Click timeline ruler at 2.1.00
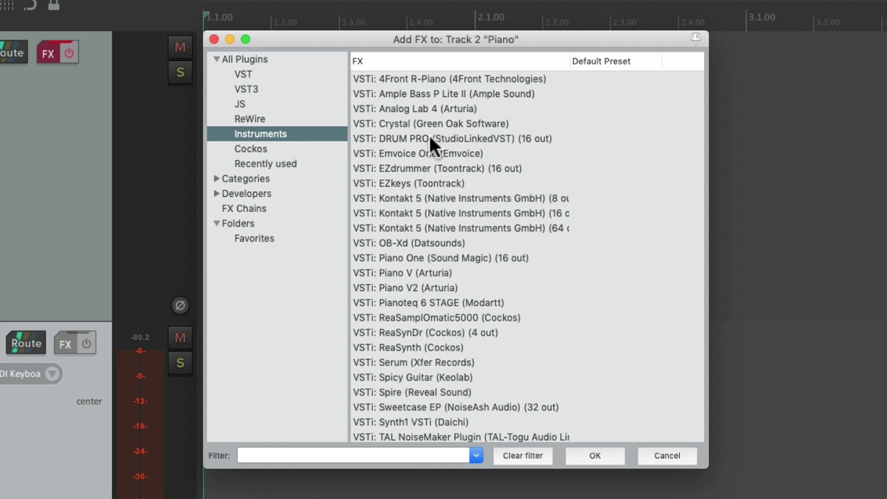This screenshot has width=887, height=499. point(490,17)
